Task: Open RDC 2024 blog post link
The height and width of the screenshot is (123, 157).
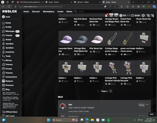Action: tap(11, 93)
